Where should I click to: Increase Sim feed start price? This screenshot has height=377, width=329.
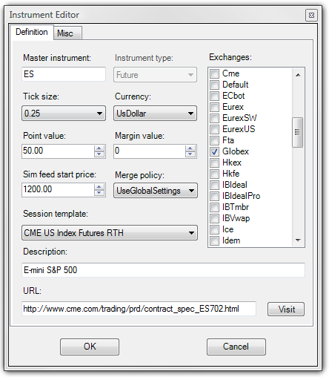[x=99, y=187]
